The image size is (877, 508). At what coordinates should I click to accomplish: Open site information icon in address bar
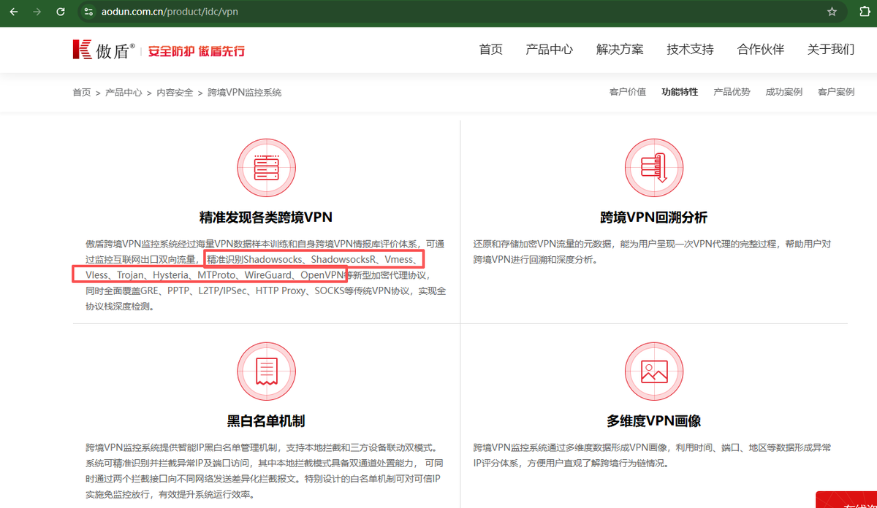[88, 12]
